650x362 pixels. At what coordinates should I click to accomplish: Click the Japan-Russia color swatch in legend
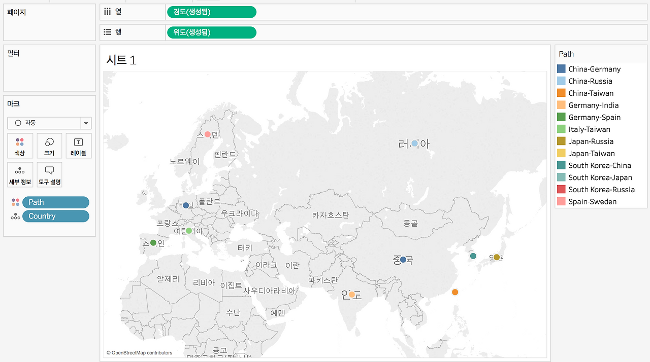point(561,141)
